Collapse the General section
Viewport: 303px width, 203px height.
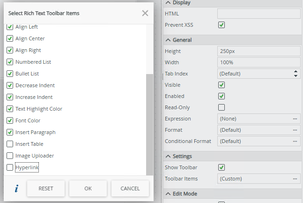(x=168, y=40)
